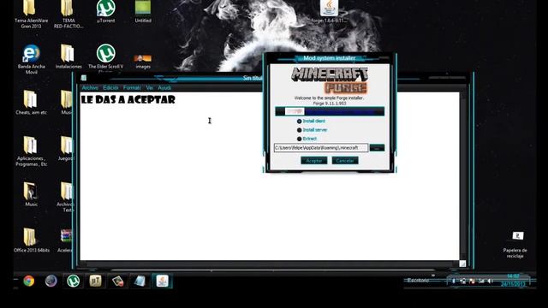Open the Cheats, aim etc folder
This screenshot has width=548, height=308.
pos(31,103)
